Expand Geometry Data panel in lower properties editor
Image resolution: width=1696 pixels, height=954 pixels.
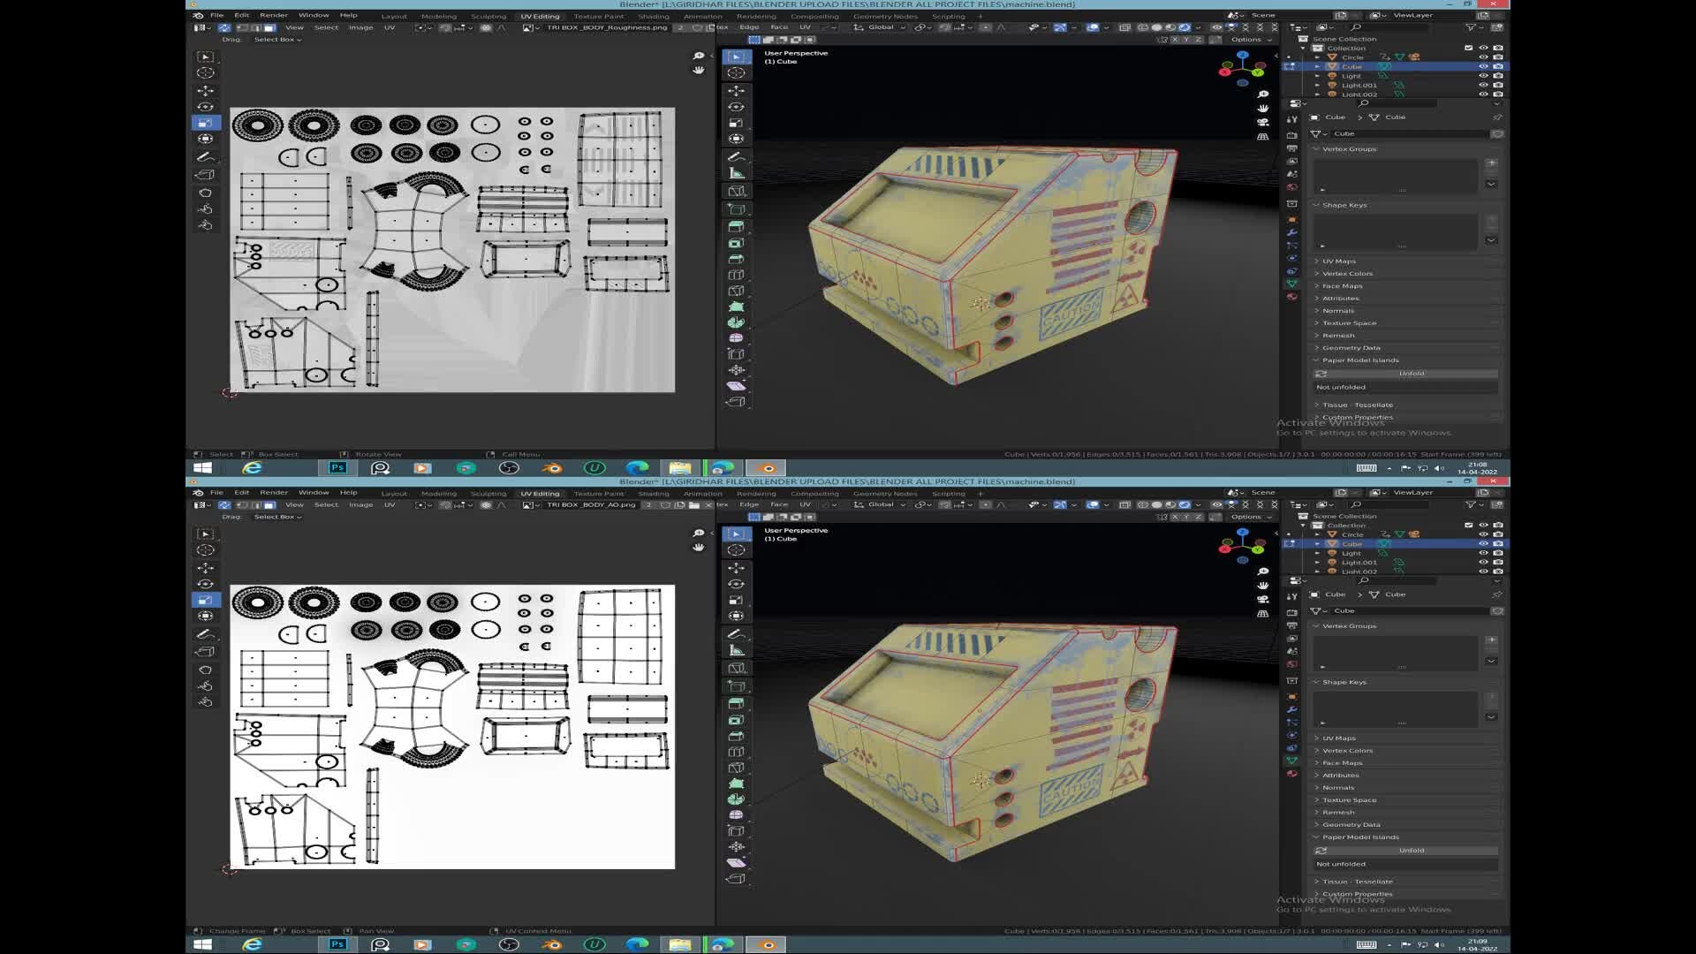click(1351, 825)
